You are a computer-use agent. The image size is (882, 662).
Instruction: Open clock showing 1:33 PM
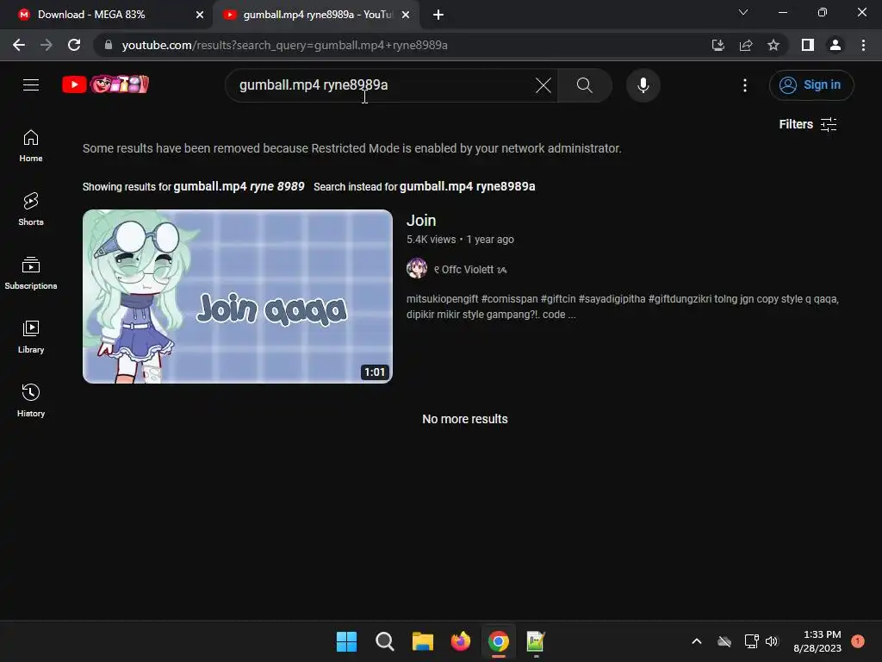817,641
